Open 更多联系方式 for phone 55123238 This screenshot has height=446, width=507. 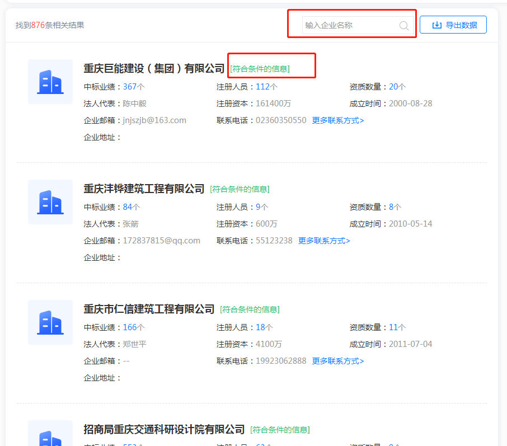point(324,241)
